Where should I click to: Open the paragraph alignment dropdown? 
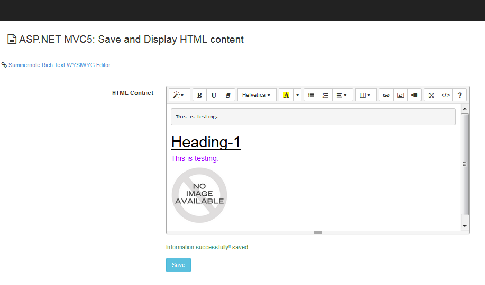pyautogui.click(x=342, y=95)
